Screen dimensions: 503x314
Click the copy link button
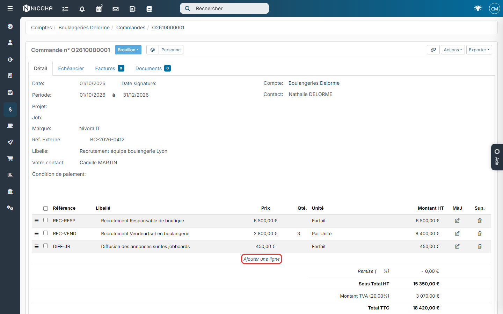(433, 50)
